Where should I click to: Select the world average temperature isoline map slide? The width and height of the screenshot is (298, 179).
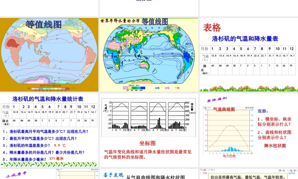pos(49,55)
